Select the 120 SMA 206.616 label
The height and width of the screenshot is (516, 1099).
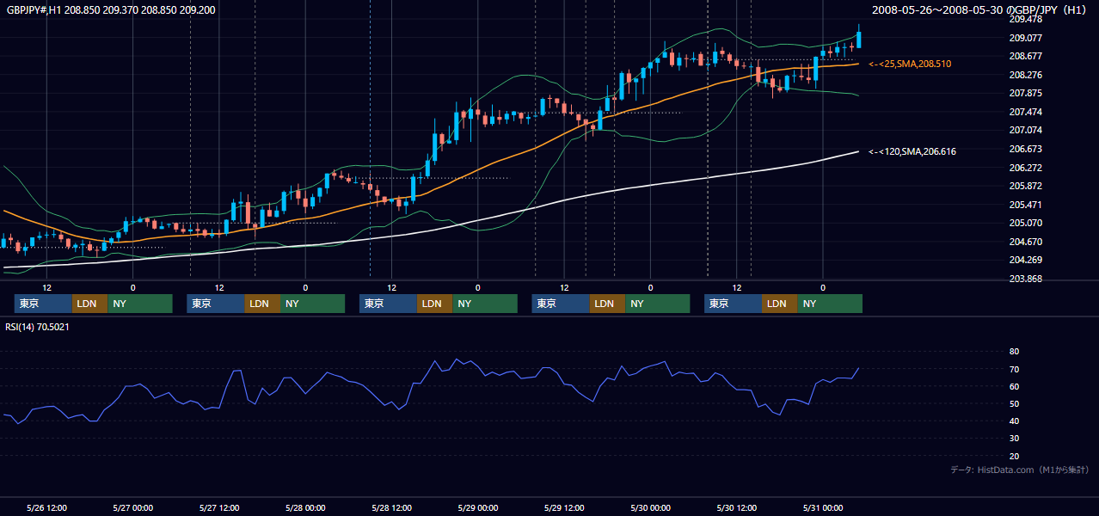[912, 151]
